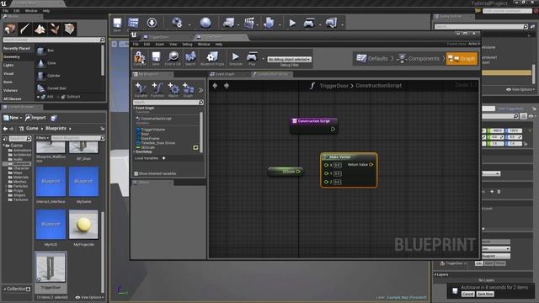Open Scene Outliner View Options
Screen dimensions: 539x303
[x=520, y=89]
